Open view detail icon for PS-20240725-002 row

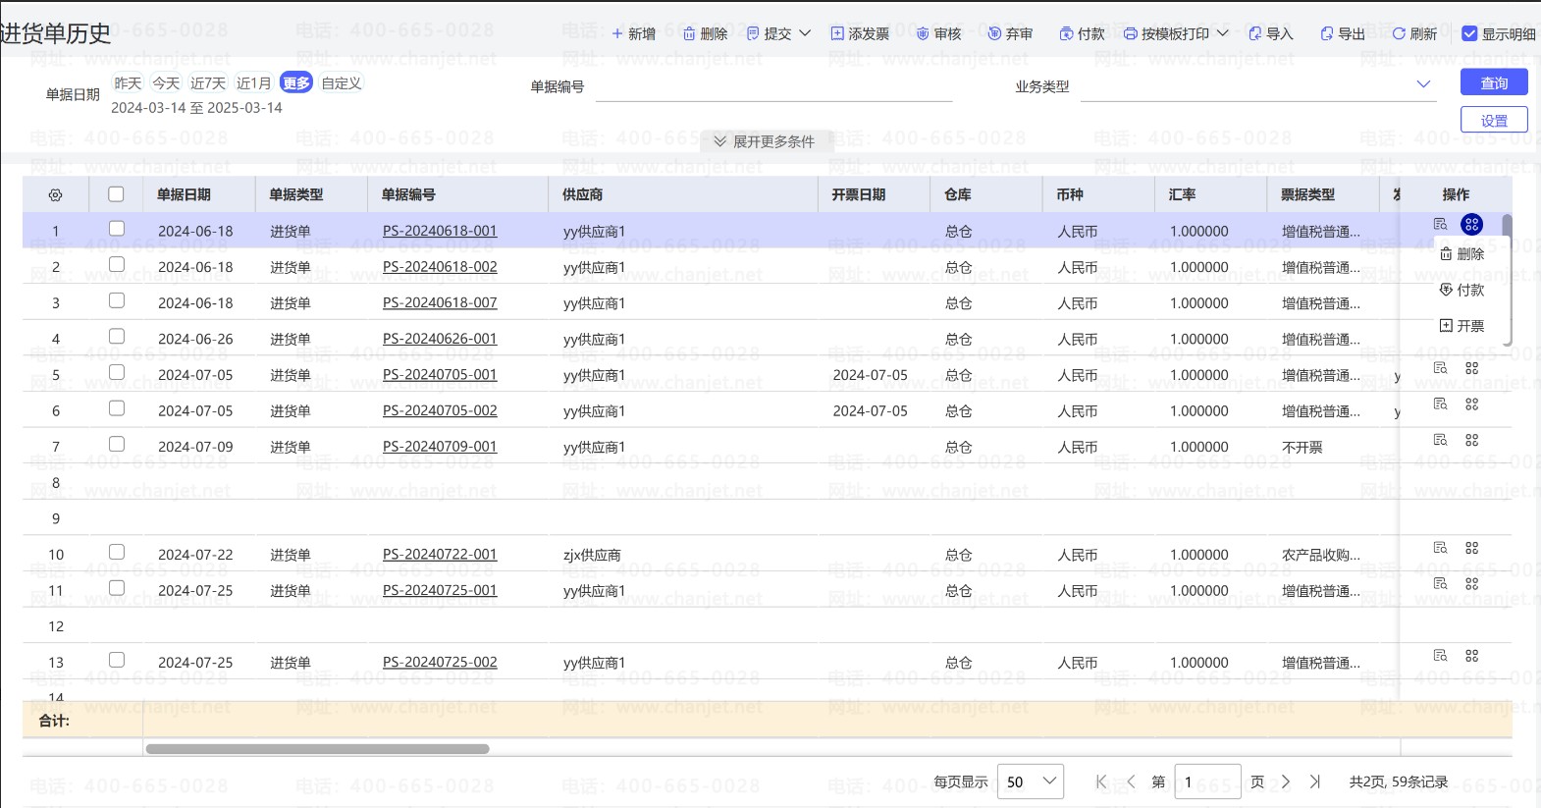coord(1440,655)
